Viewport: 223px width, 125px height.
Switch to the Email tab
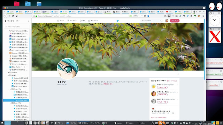click(46, 12)
